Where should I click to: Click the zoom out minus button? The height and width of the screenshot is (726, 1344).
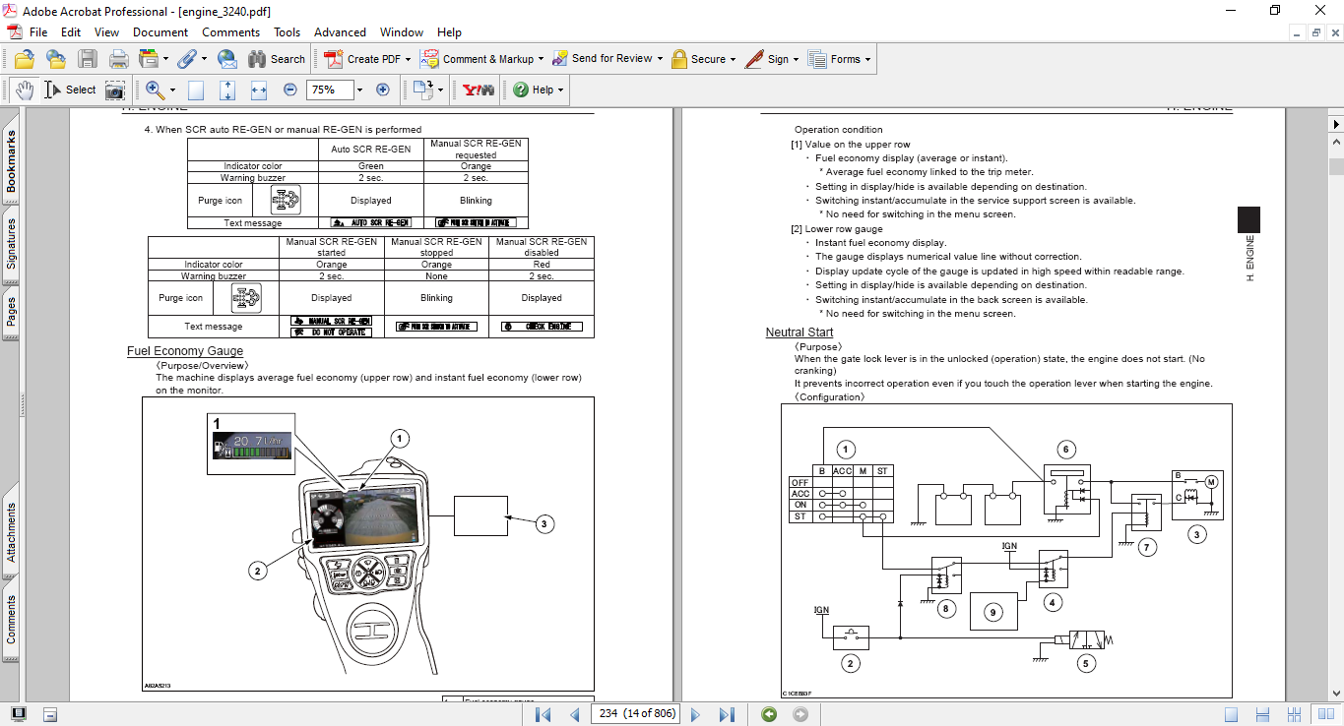[290, 90]
